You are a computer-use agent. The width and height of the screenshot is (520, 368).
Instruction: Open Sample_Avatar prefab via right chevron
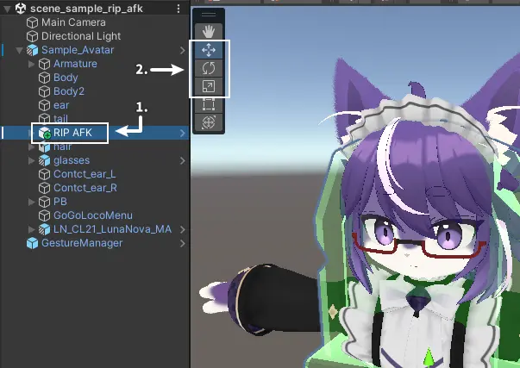pyautogui.click(x=183, y=50)
